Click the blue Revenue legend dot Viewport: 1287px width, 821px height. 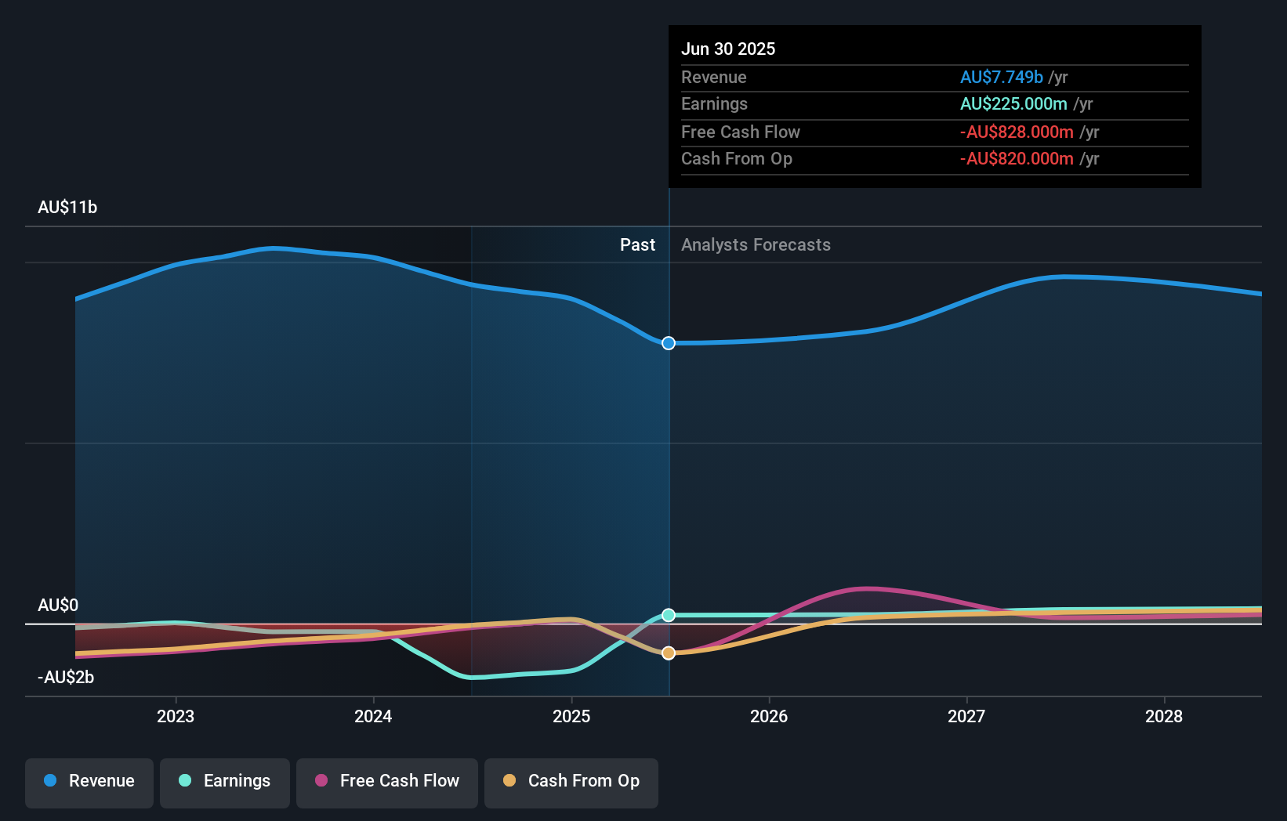50,781
